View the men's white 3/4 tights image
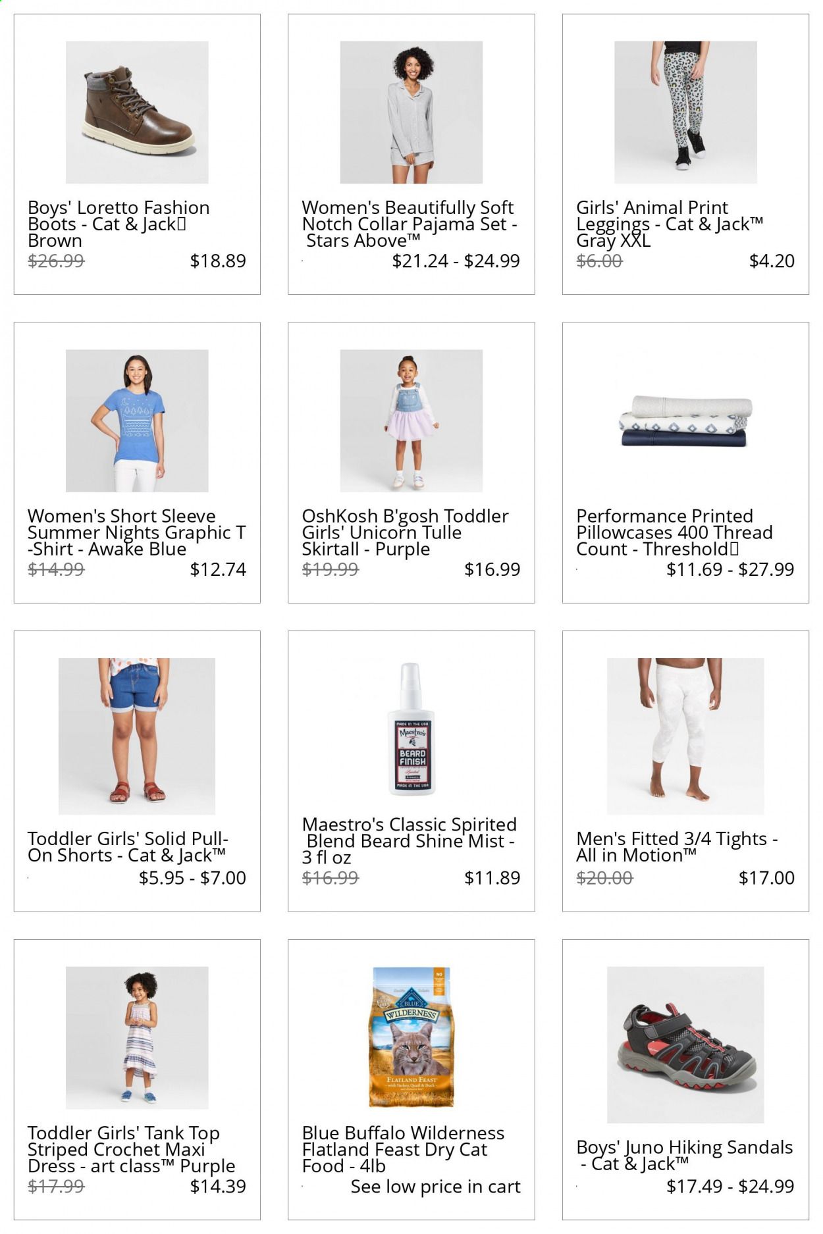Image resolution: width=823 pixels, height=1234 pixels. [685, 736]
